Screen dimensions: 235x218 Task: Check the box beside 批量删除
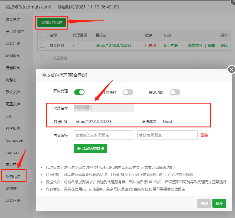[x=43, y=58]
